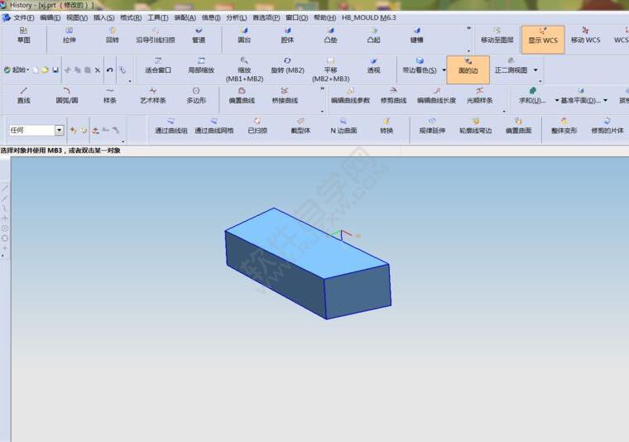This screenshot has width=629, height=442.
Task: Activate the 移动 WCS tool
Action: [585, 36]
